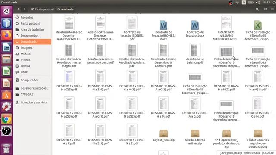This screenshot has height=155, width=276.
Task: Select DESAFIO 15 DIAS - N a Z.pdf
Action: point(132,134)
